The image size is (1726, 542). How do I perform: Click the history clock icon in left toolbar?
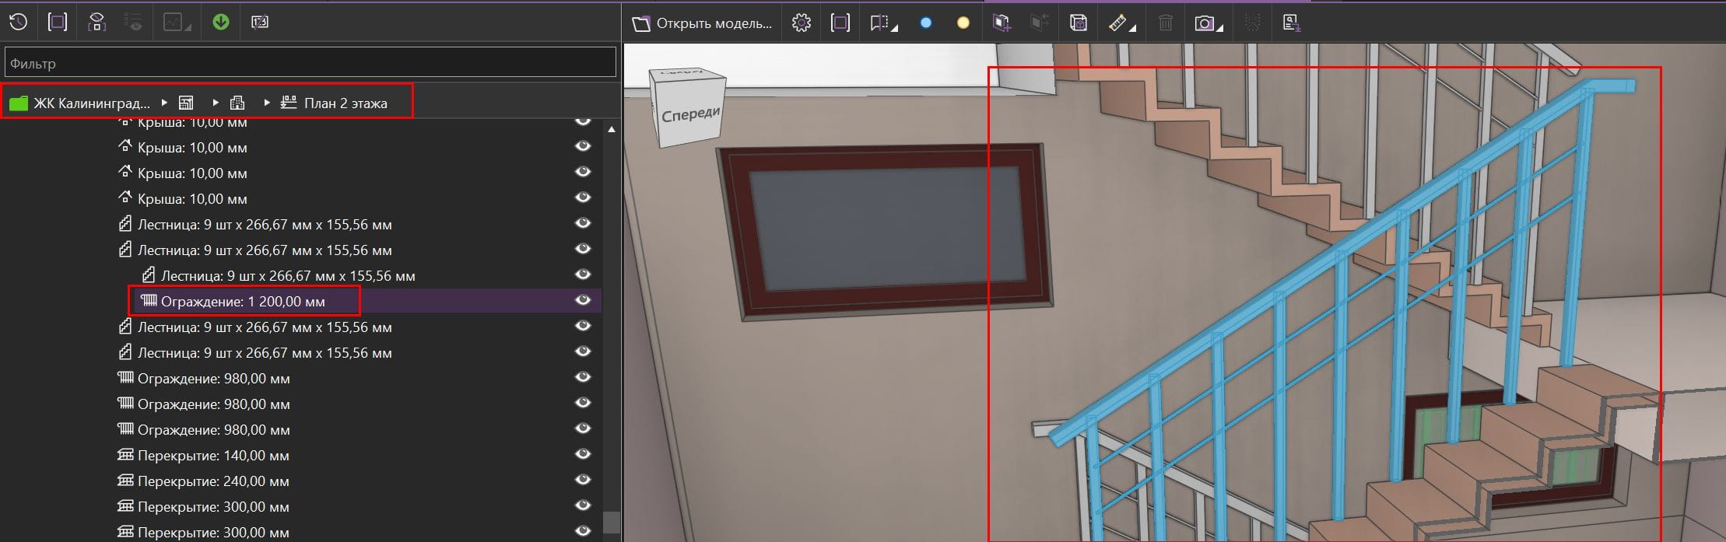[x=18, y=22]
